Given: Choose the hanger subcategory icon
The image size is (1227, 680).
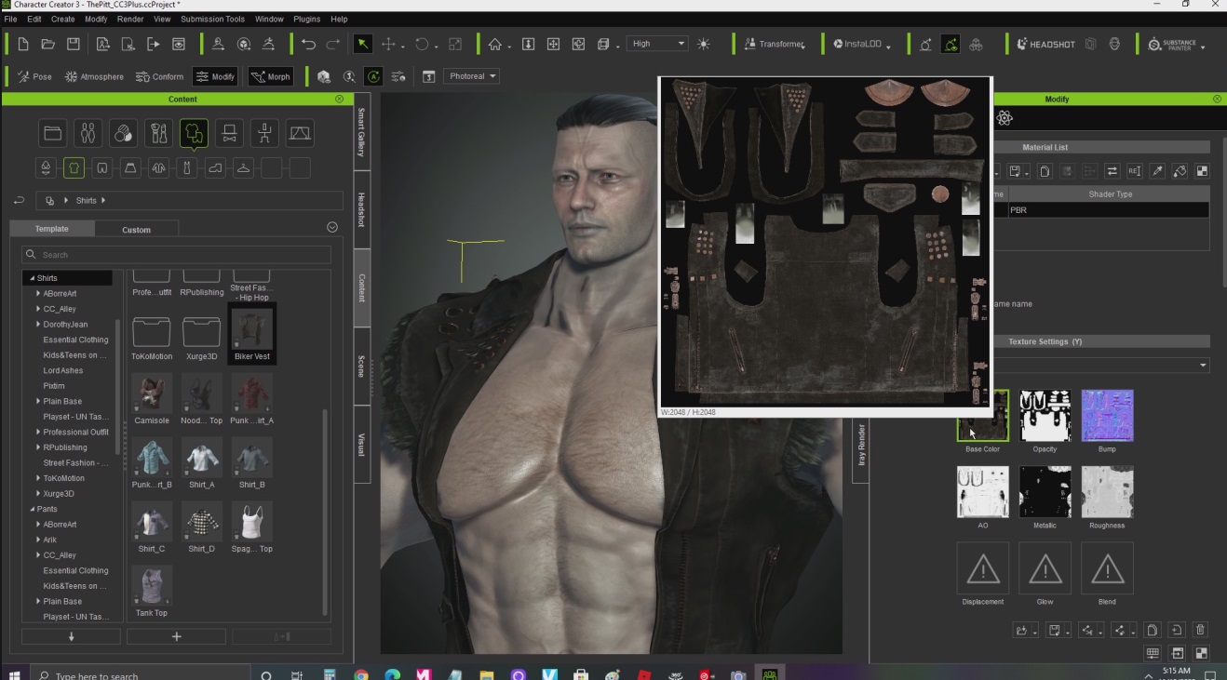Looking at the screenshot, I should coord(243,168).
